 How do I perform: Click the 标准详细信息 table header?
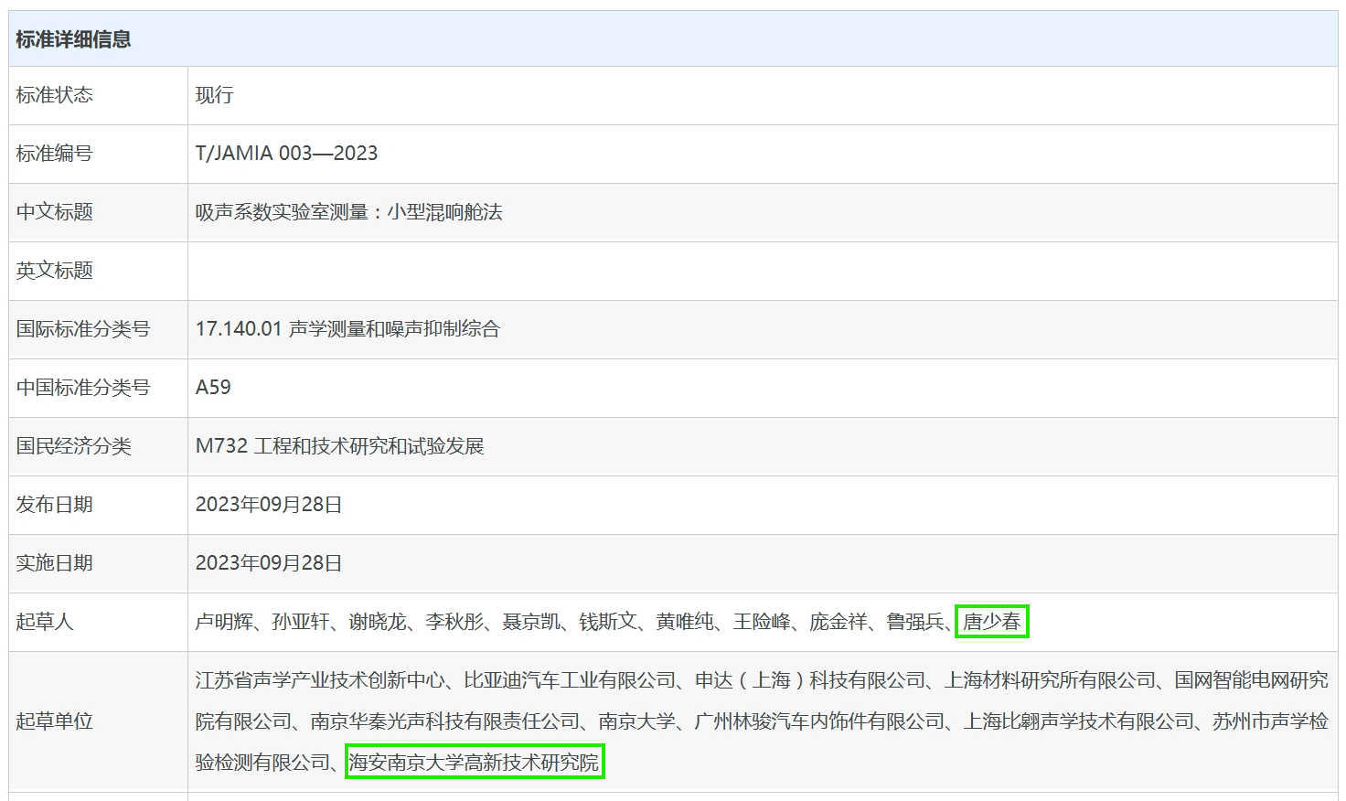(x=73, y=39)
